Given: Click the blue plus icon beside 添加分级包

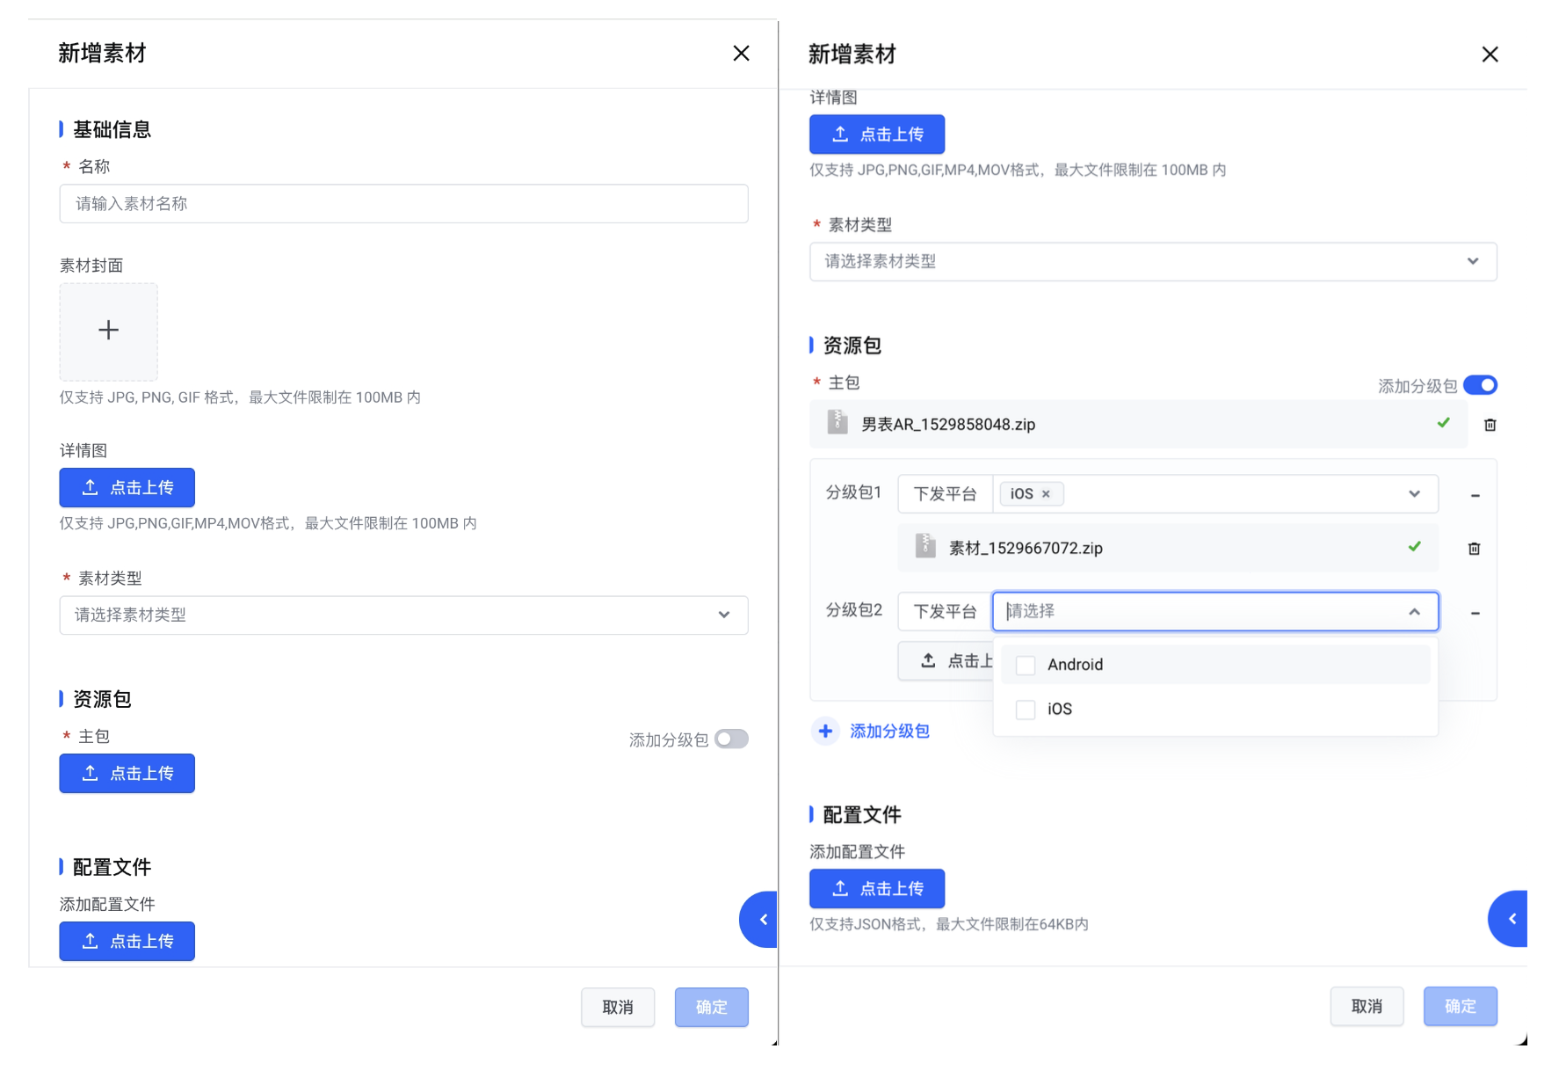Looking at the screenshot, I should point(825,731).
